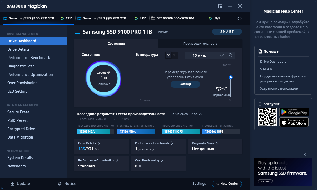
Task: Open Performance Benchmark in sidebar
Action: coord(33,58)
